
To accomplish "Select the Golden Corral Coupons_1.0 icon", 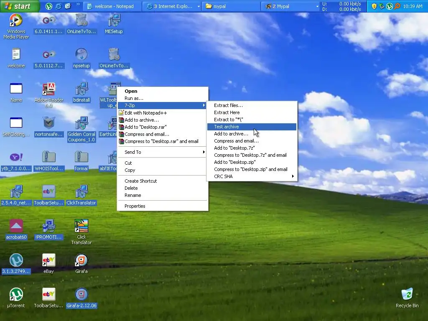I will coord(82,123).
